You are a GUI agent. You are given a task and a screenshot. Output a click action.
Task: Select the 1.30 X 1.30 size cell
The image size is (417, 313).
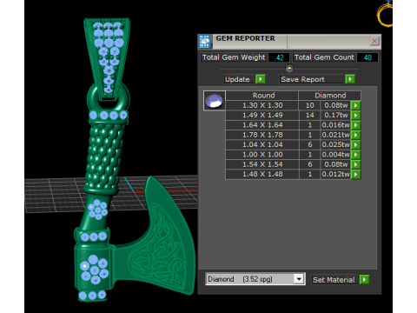pyautogui.click(x=262, y=105)
